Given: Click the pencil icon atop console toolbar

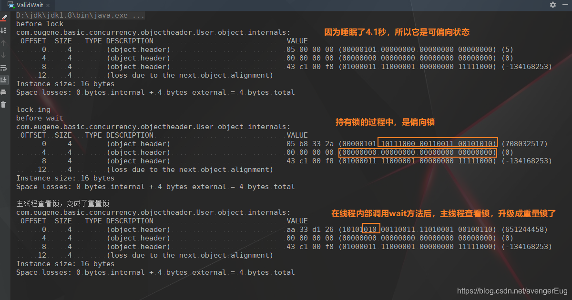Looking at the screenshot, I should (4, 18).
